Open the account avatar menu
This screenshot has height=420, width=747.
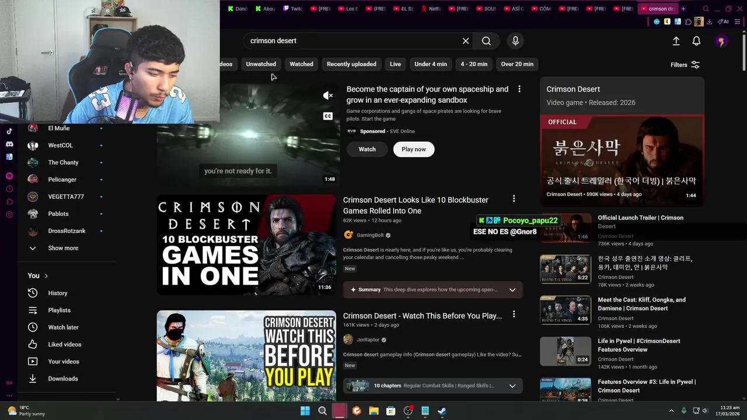point(721,41)
